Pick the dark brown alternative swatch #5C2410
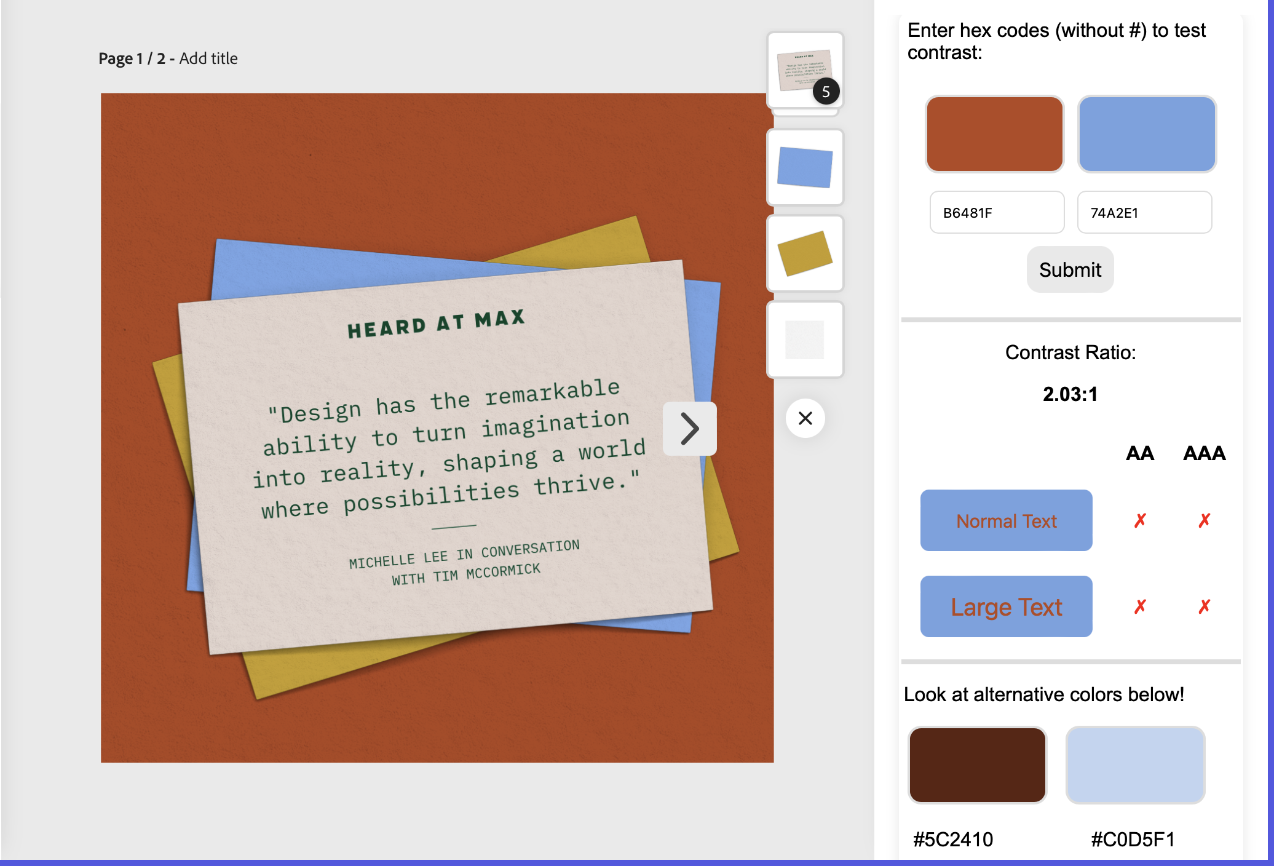Viewport: 1274px width, 866px height. (977, 765)
